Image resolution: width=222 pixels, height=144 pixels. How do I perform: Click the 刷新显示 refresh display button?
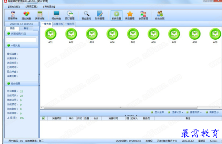[212, 112]
